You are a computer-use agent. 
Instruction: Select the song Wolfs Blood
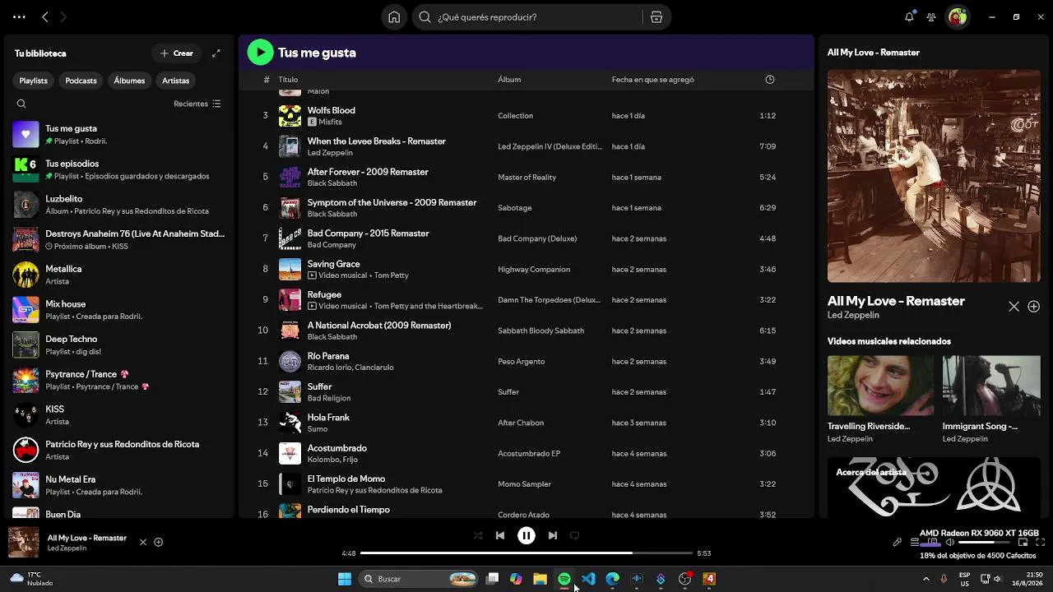pyautogui.click(x=332, y=110)
